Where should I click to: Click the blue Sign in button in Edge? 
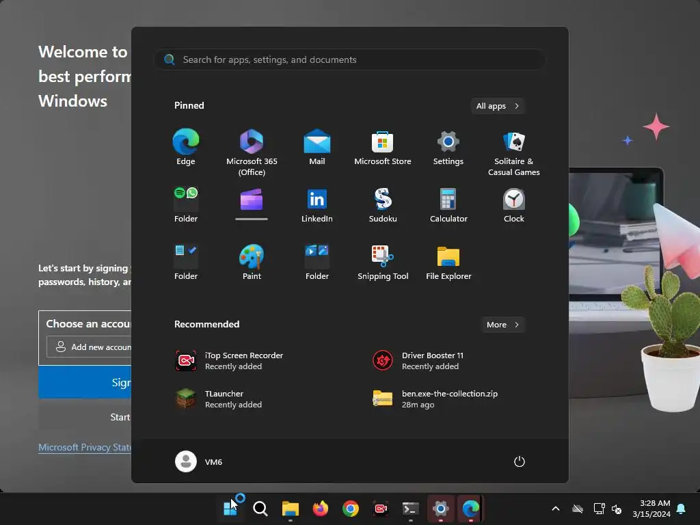[x=85, y=382]
